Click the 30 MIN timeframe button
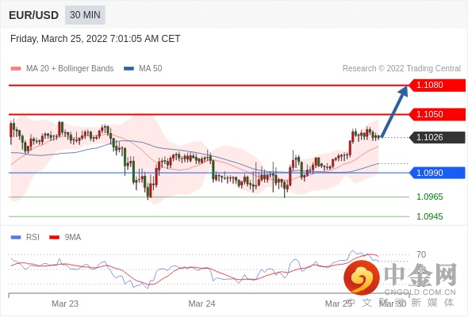 click(x=85, y=15)
